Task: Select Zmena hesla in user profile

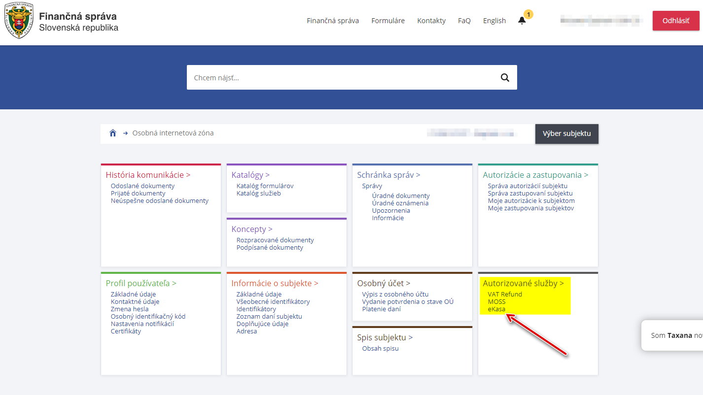Action: pos(129,309)
